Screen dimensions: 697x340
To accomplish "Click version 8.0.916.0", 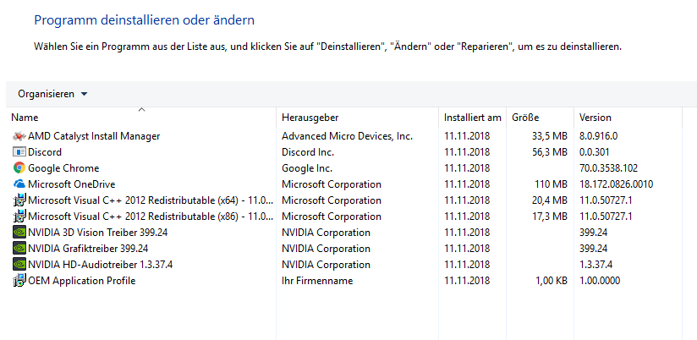I will click(598, 136).
